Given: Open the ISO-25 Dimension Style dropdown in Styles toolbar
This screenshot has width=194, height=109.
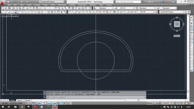Looking at the screenshot, I should pyautogui.click(x=126, y=8).
